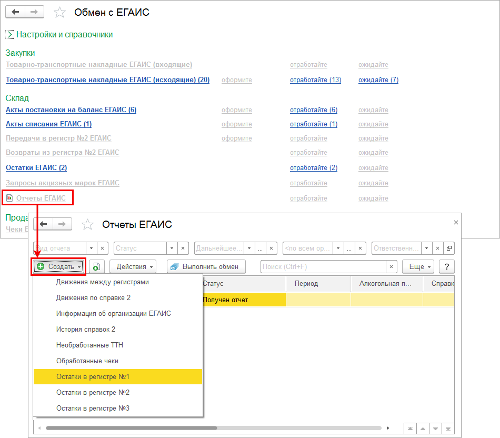The height and width of the screenshot is (438, 500).
Task: Expand Настройки и справочники section
Action: click(x=9, y=34)
